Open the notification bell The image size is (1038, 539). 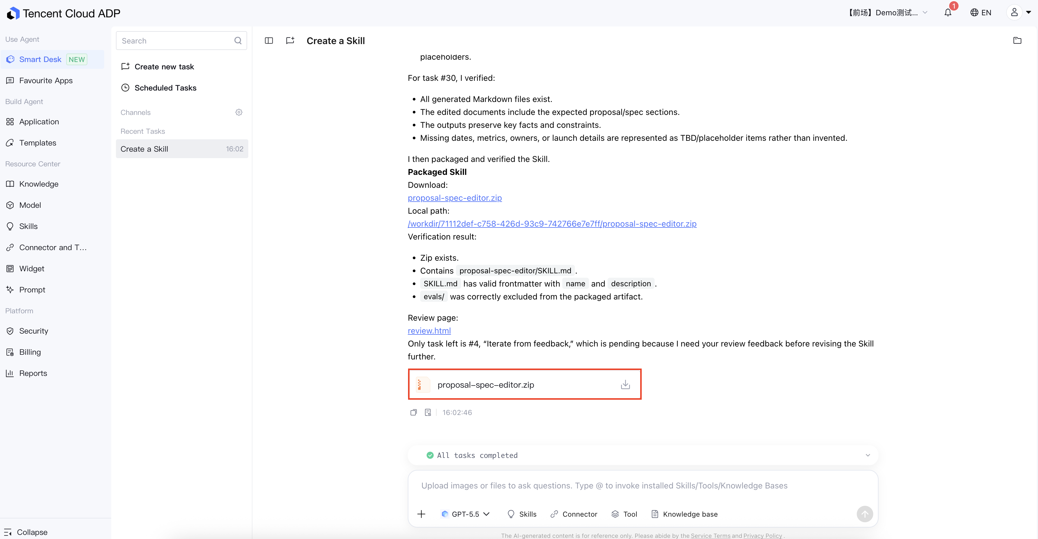[948, 12]
